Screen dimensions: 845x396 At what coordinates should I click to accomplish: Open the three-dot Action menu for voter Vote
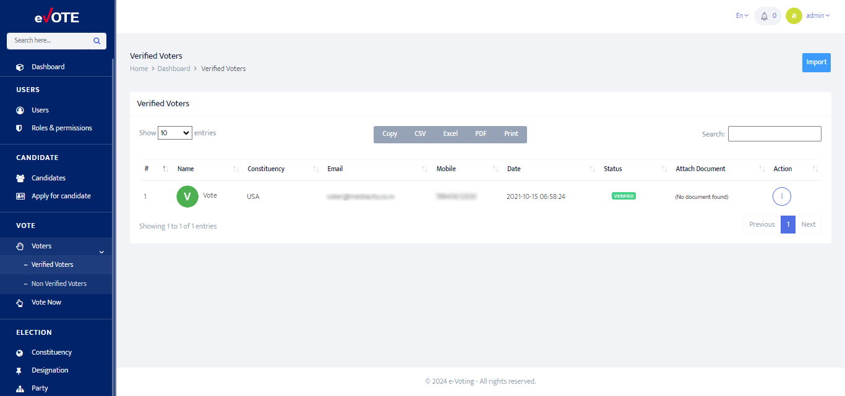pos(781,196)
